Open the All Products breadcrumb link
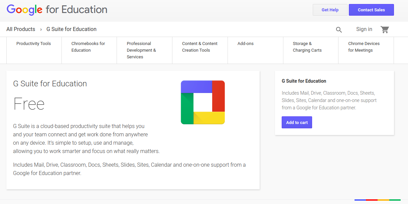 coord(21,29)
